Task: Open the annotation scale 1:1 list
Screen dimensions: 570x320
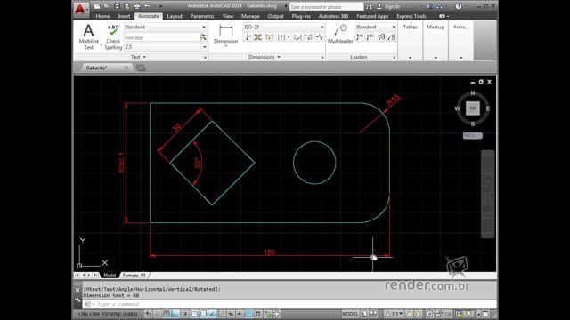Action: [x=394, y=314]
